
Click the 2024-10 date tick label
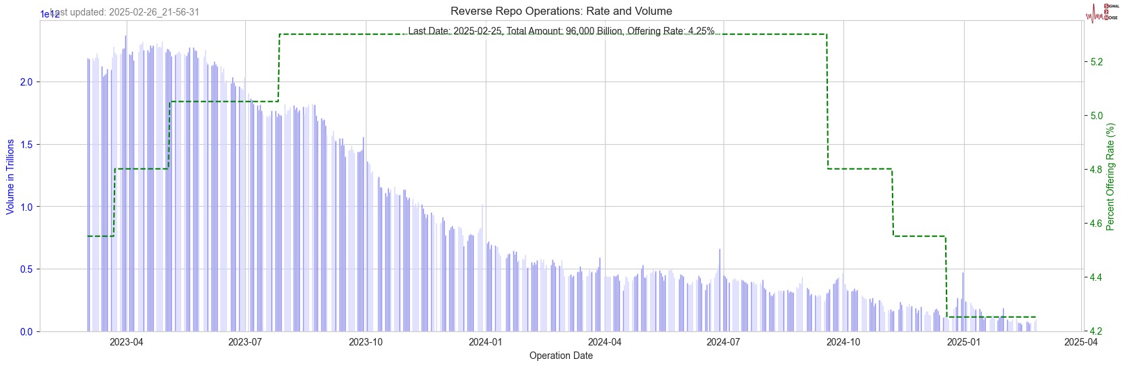coord(843,342)
